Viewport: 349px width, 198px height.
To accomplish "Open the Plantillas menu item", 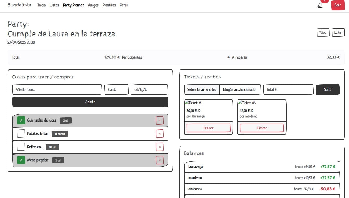I will pyautogui.click(x=109, y=5).
